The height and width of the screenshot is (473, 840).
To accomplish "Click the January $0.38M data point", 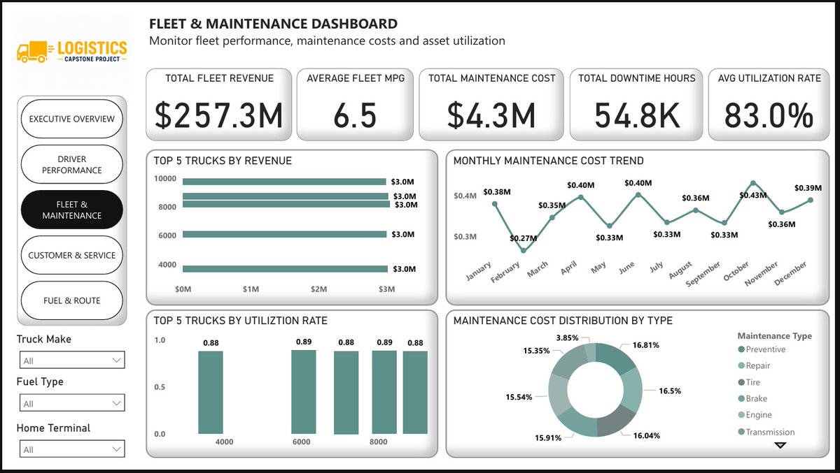I will pyautogui.click(x=495, y=204).
